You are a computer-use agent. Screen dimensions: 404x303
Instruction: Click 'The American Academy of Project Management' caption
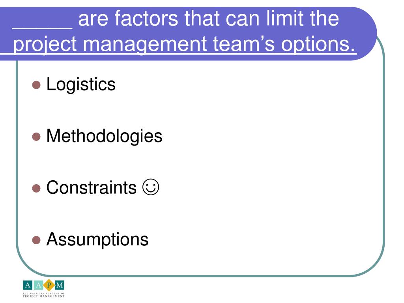[x=43, y=295]
